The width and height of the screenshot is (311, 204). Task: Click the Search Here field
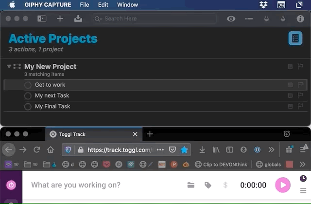pos(155,19)
